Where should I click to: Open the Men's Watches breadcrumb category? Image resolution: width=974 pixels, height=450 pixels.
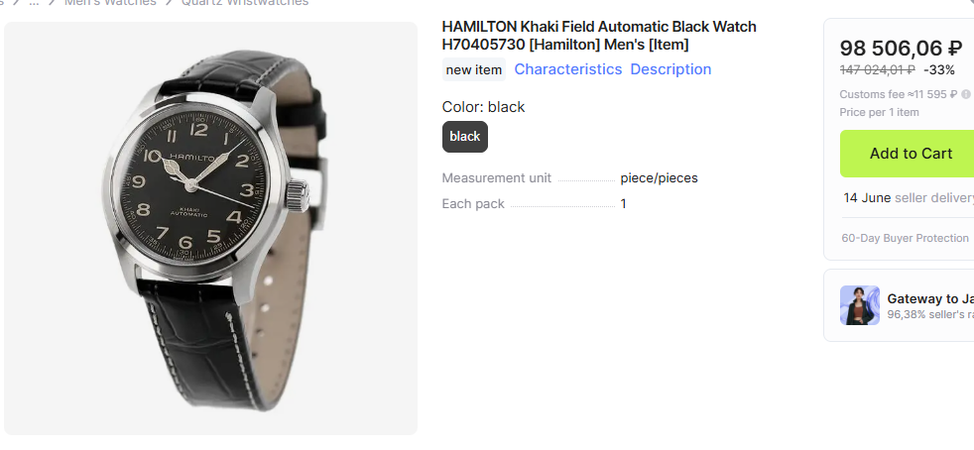(x=110, y=3)
